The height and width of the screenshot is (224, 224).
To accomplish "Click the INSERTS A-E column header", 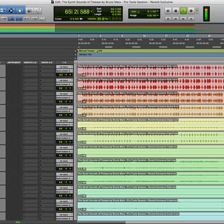I will [30, 62].
